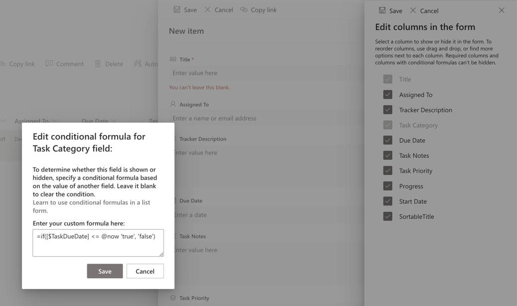Click the Copy link chain icon in New item form
The width and height of the screenshot is (517, 306).
tap(244, 9)
